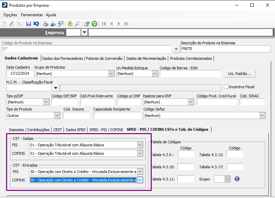The height and width of the screenshot is (198, 275).
Task: Click the yellow stamp toolbar icon
Action: [x=70, y=24]
